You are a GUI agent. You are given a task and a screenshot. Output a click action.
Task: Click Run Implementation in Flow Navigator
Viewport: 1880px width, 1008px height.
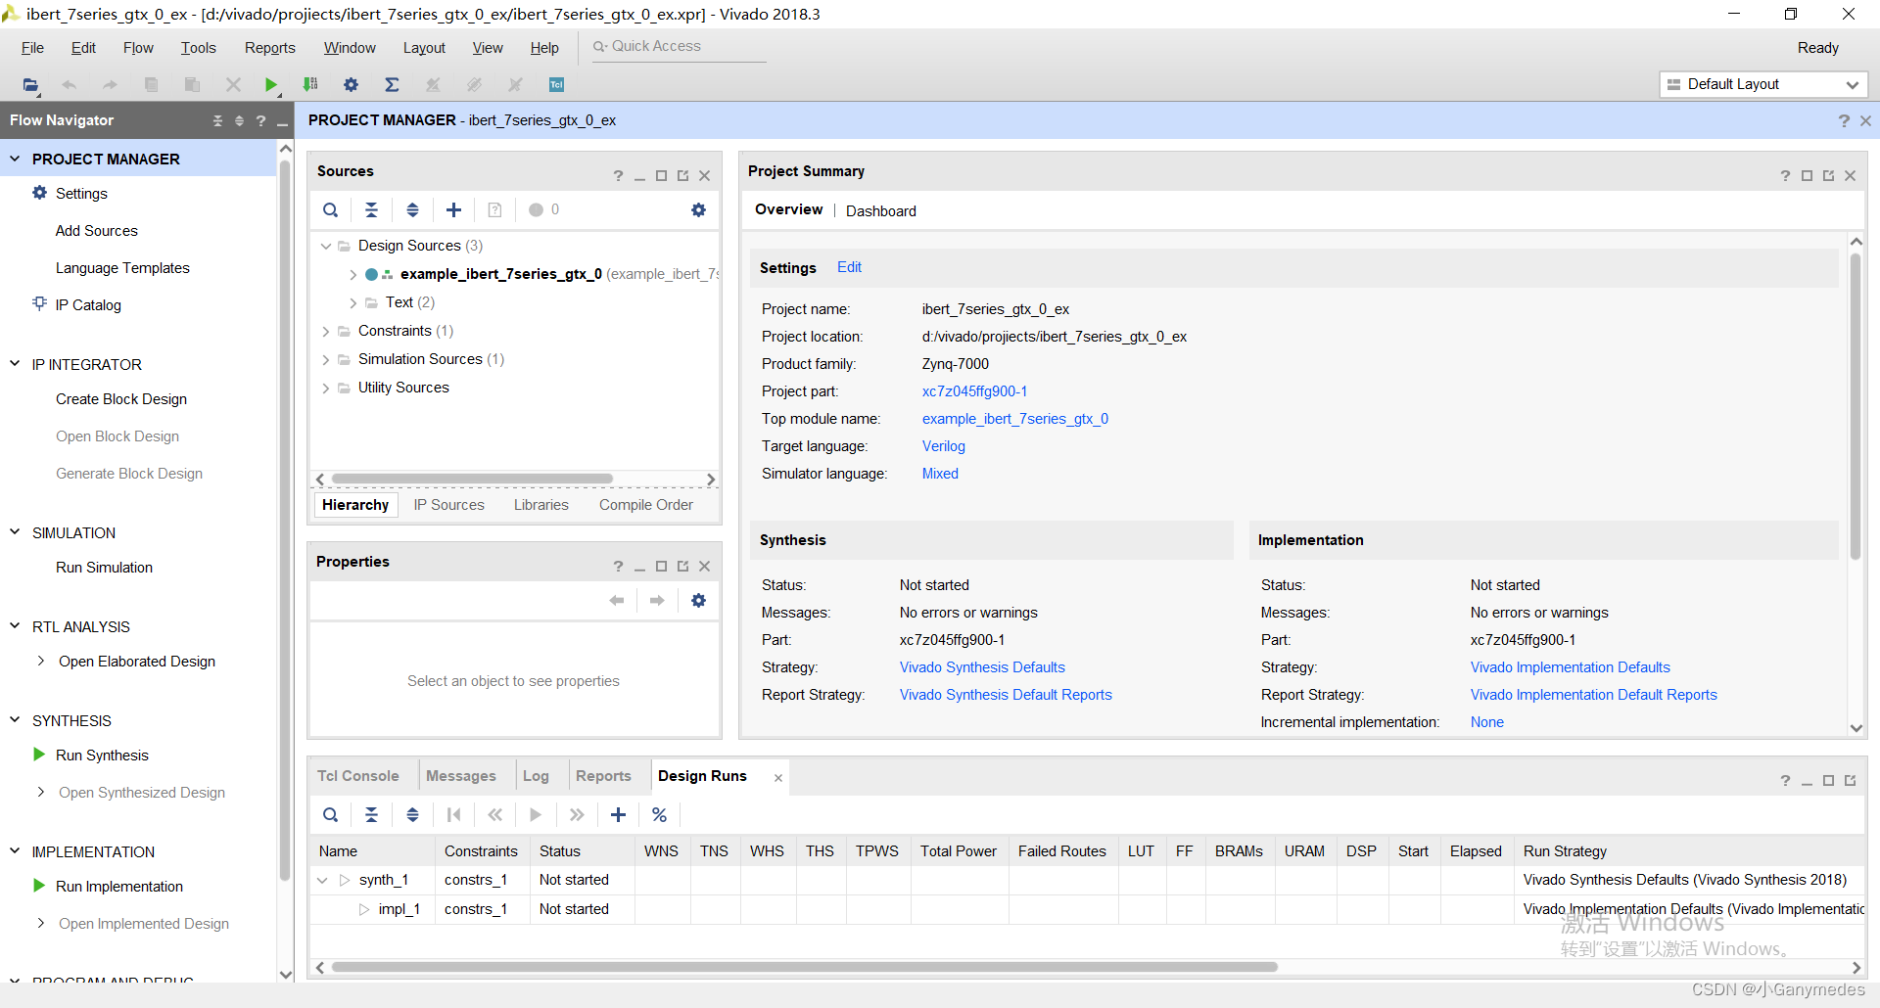click(x=119, y=887)
